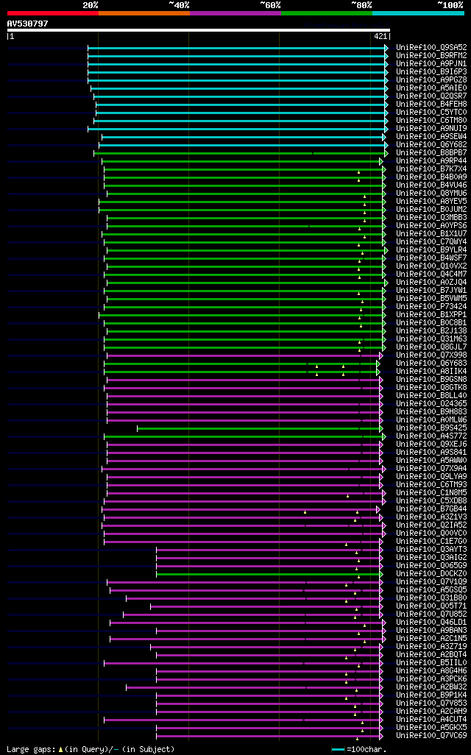Open UniRef100_Q2QSR7 hit
The height and width of the screenshot is (755, 471).
[431, 96]
